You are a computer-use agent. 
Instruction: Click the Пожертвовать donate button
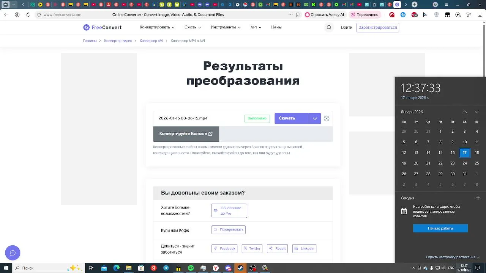pyautogui.click(x=229, y=230)
